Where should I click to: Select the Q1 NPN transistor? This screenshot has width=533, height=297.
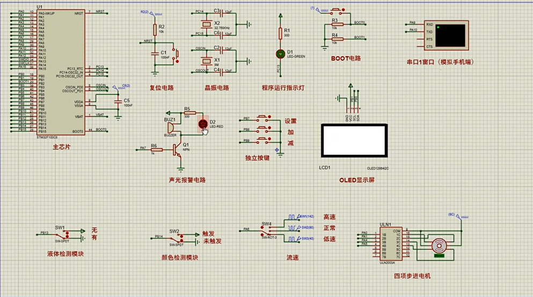pos(178,150)
